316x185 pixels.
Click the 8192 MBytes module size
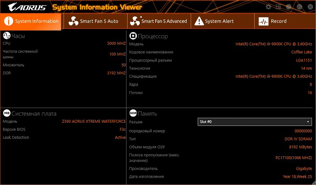[301, 147]
